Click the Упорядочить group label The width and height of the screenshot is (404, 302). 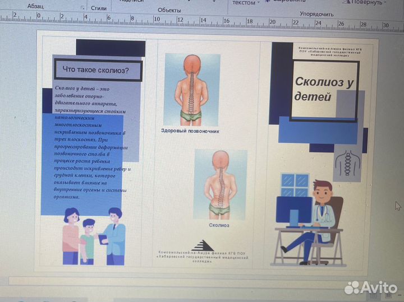coord(316,13)
